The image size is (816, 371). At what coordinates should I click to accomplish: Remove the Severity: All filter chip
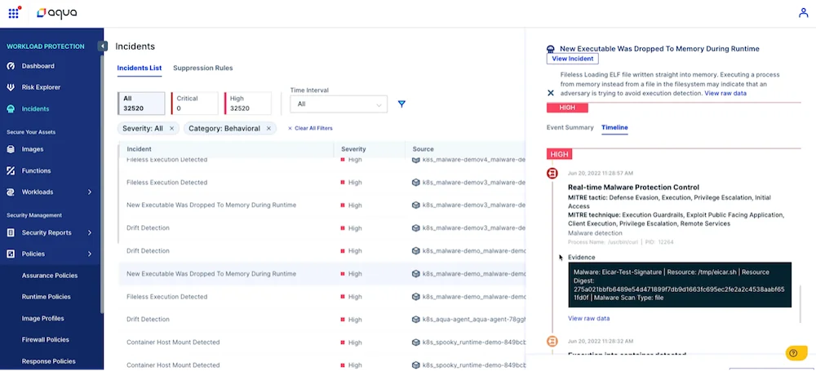(171, 129)
